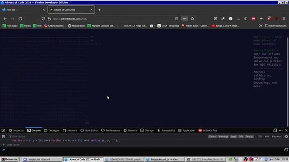Activate the element picker tool
Image resolution: width=289 pixels, height=162 pixels.
(x=3, y=130)
